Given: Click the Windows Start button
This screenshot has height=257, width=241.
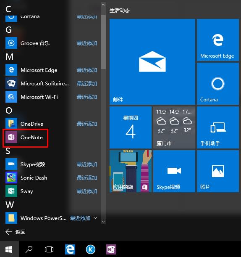Looking at the screenshot, I should point(9,249).
